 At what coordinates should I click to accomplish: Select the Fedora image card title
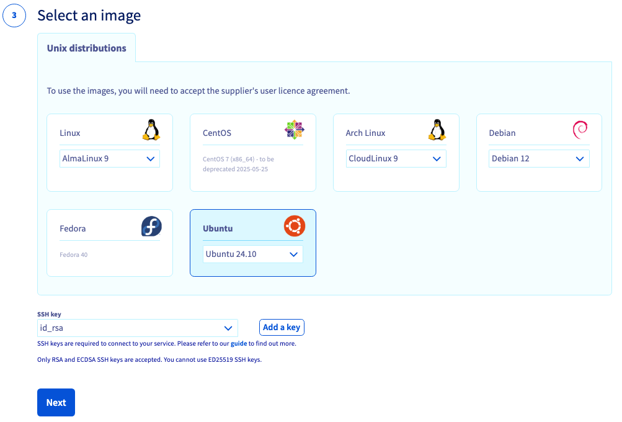[x=73, y=228]
